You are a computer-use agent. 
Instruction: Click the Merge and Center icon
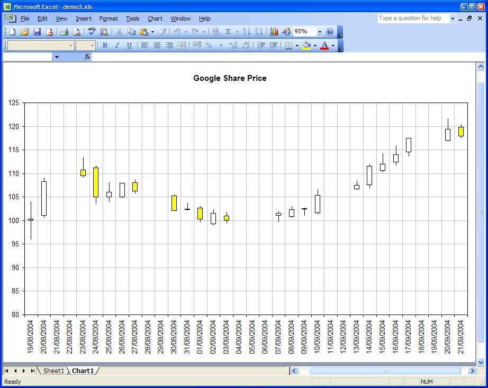click(182, 45)
